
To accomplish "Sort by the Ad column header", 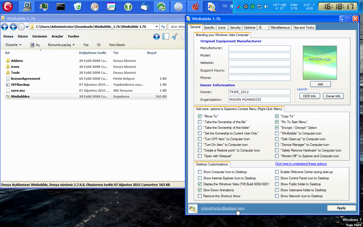I will tap(41, 53).
